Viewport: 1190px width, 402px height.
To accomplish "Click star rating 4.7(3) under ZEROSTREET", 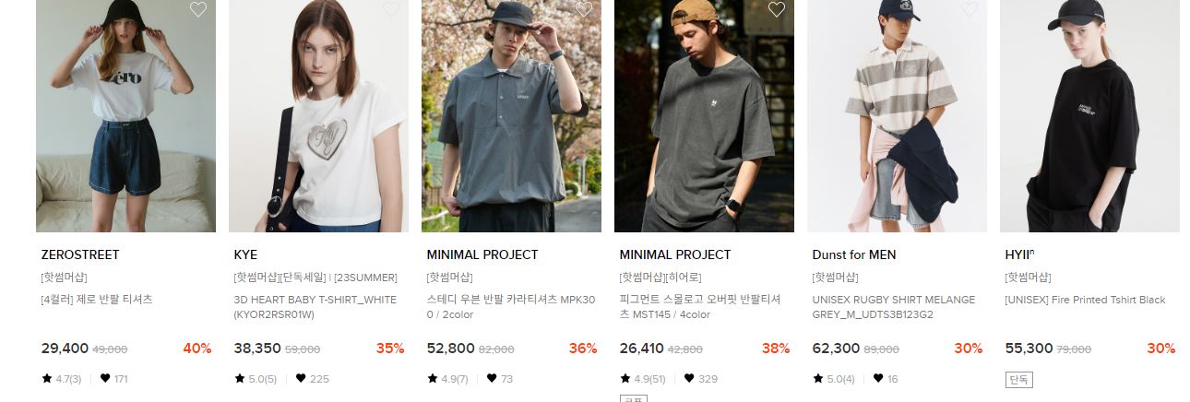I will [x=62, y=379].
